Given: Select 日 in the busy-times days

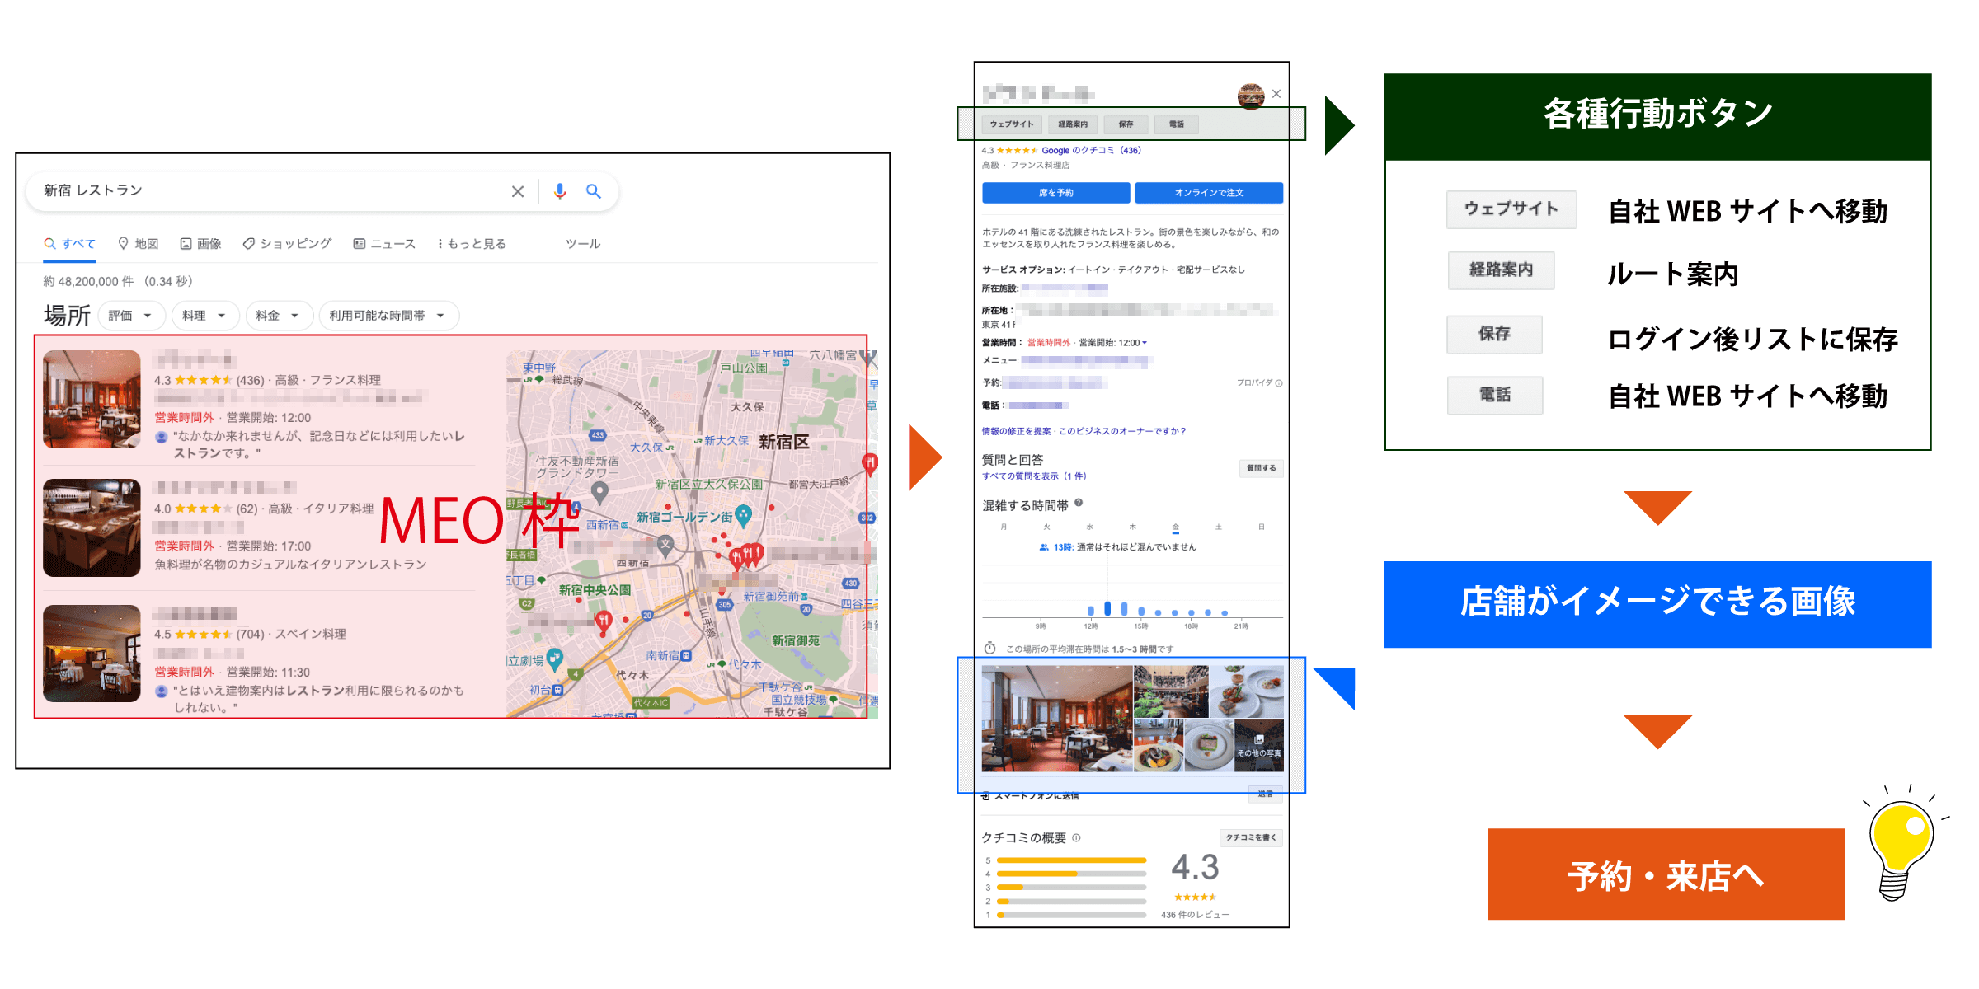Looking at the screenshot, I should [x=1261, y=527].
